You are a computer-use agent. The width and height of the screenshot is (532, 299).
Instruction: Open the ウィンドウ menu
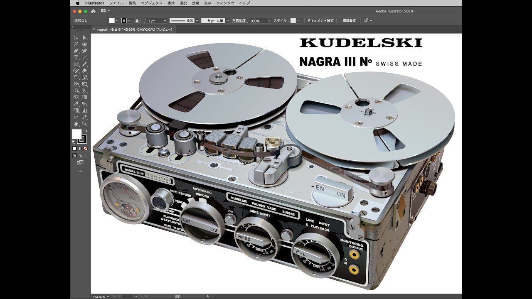[225, 3]
